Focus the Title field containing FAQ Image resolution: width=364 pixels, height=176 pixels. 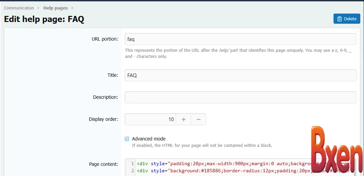(240, 75)
